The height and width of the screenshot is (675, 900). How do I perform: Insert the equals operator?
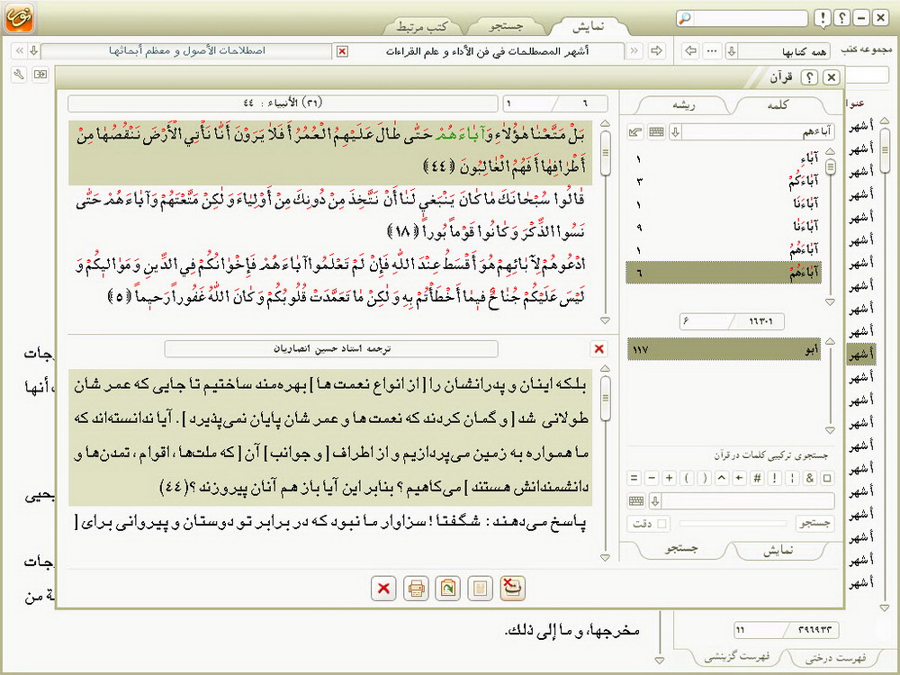pos(634,478)
